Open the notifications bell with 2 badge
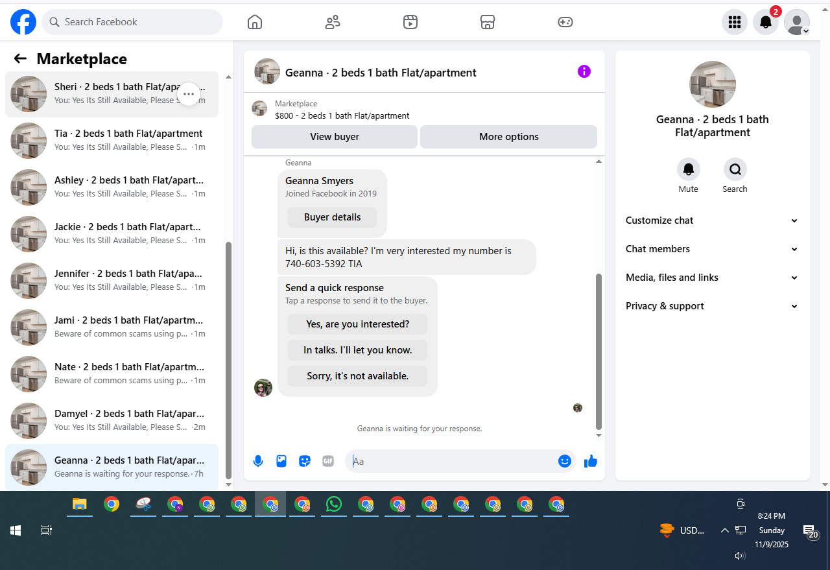The height and width of the screenshot is (570, 830). pos(766,22)
